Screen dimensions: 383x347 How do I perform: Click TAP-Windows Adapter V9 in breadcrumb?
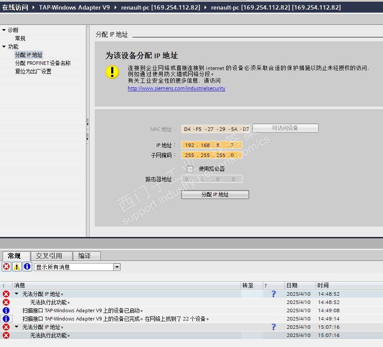tap(75, 7)
